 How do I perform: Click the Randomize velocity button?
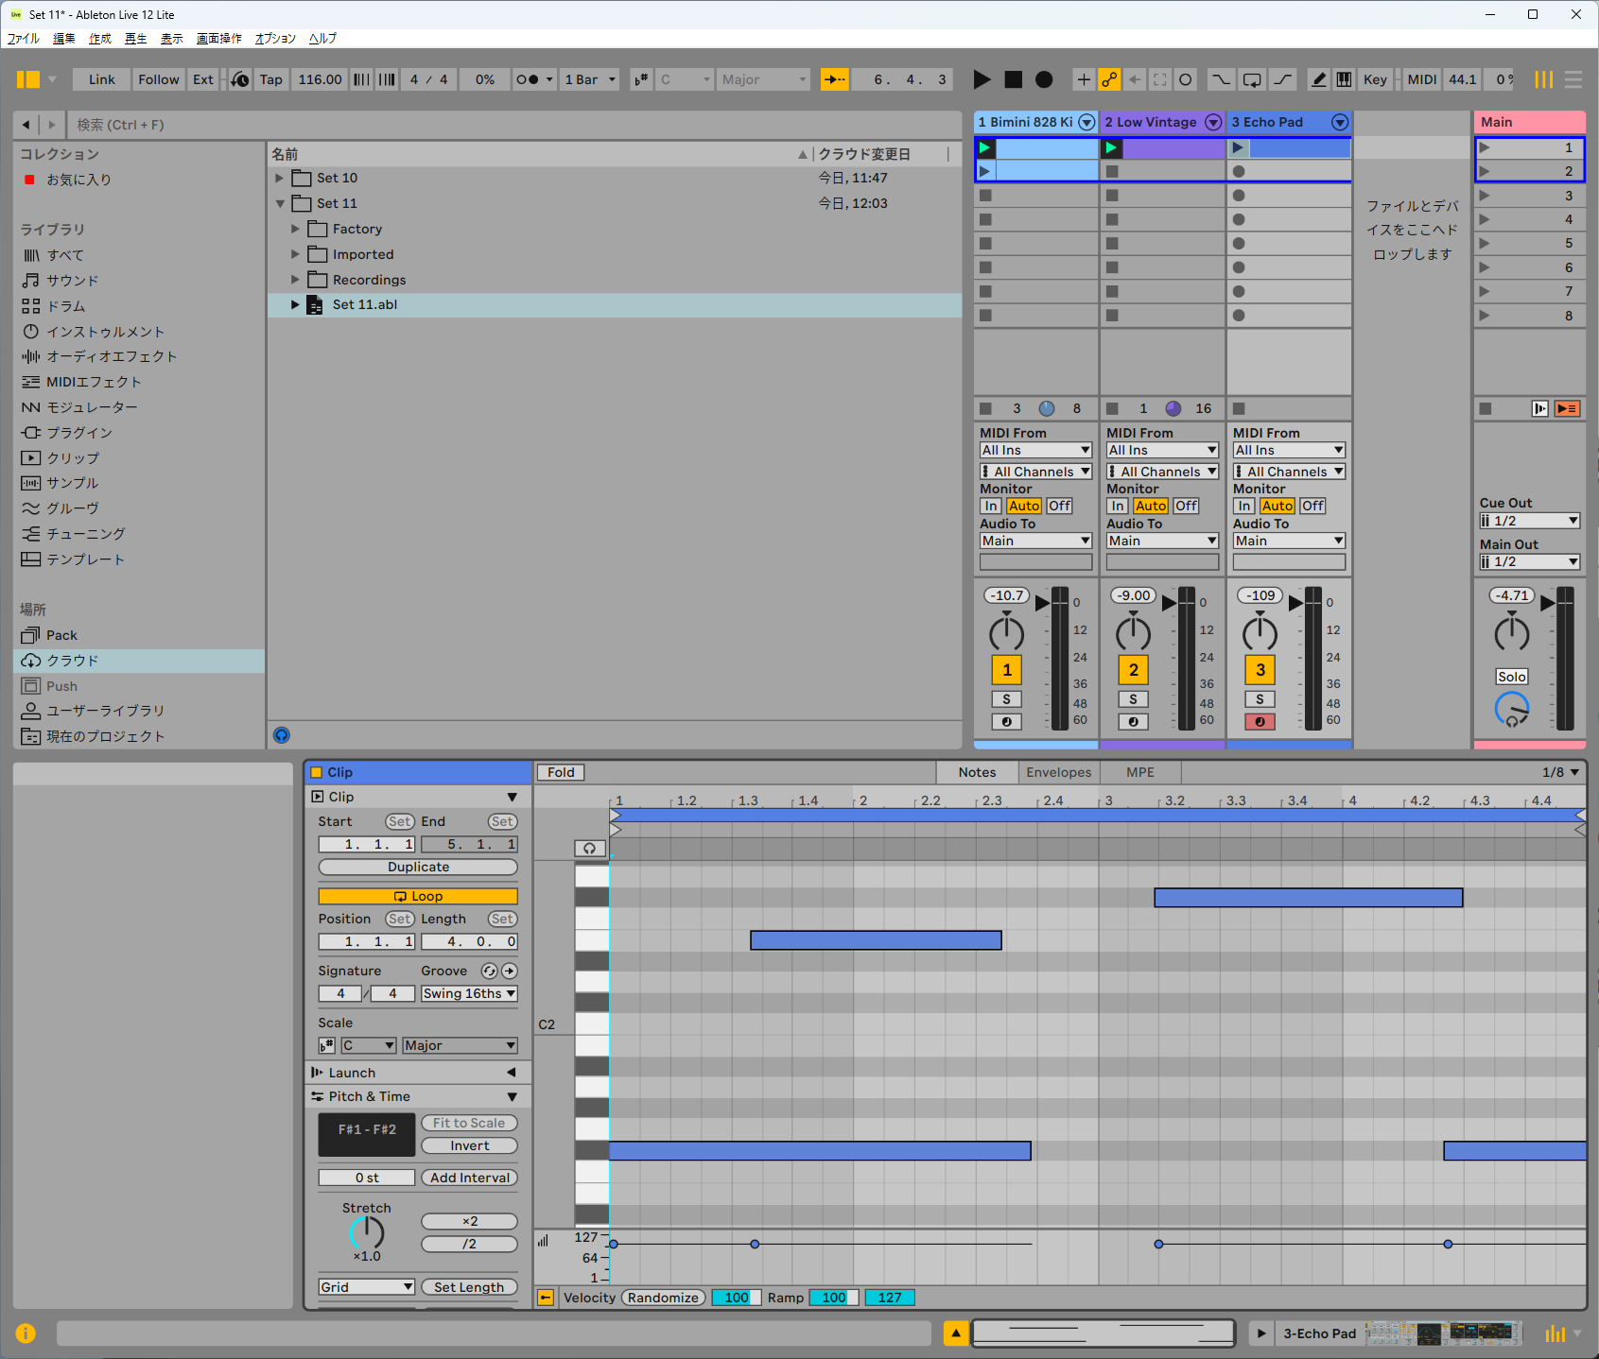coord(663,1298)
